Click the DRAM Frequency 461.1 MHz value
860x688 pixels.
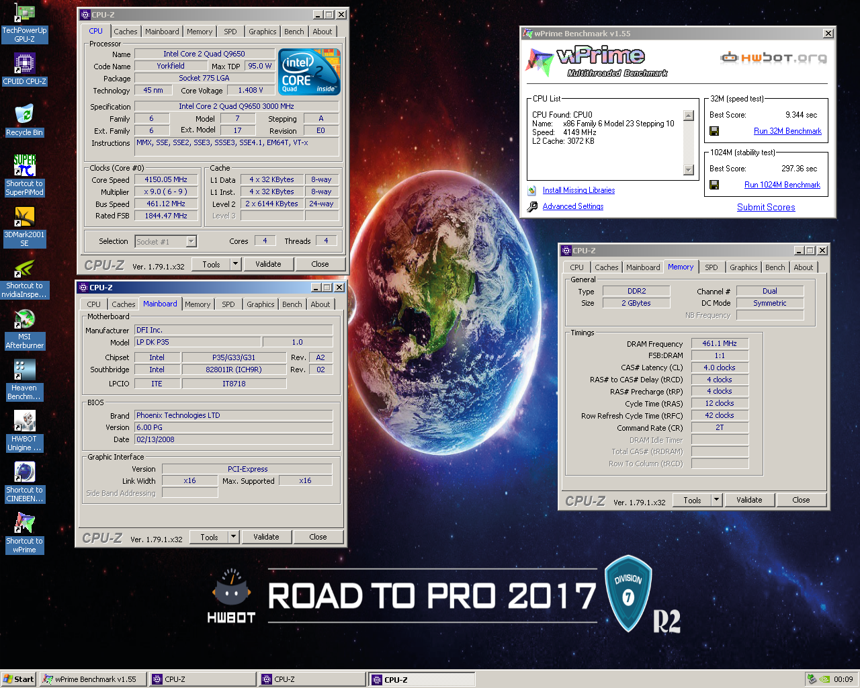[720, 343]
